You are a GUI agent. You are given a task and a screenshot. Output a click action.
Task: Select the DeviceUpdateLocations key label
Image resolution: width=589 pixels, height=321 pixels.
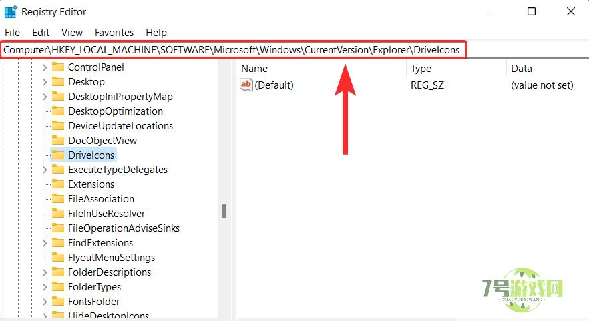pyautogui.click(x=121, y=125)
